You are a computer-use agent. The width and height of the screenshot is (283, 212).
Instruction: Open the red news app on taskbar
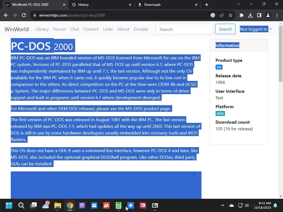coord(143,205)
